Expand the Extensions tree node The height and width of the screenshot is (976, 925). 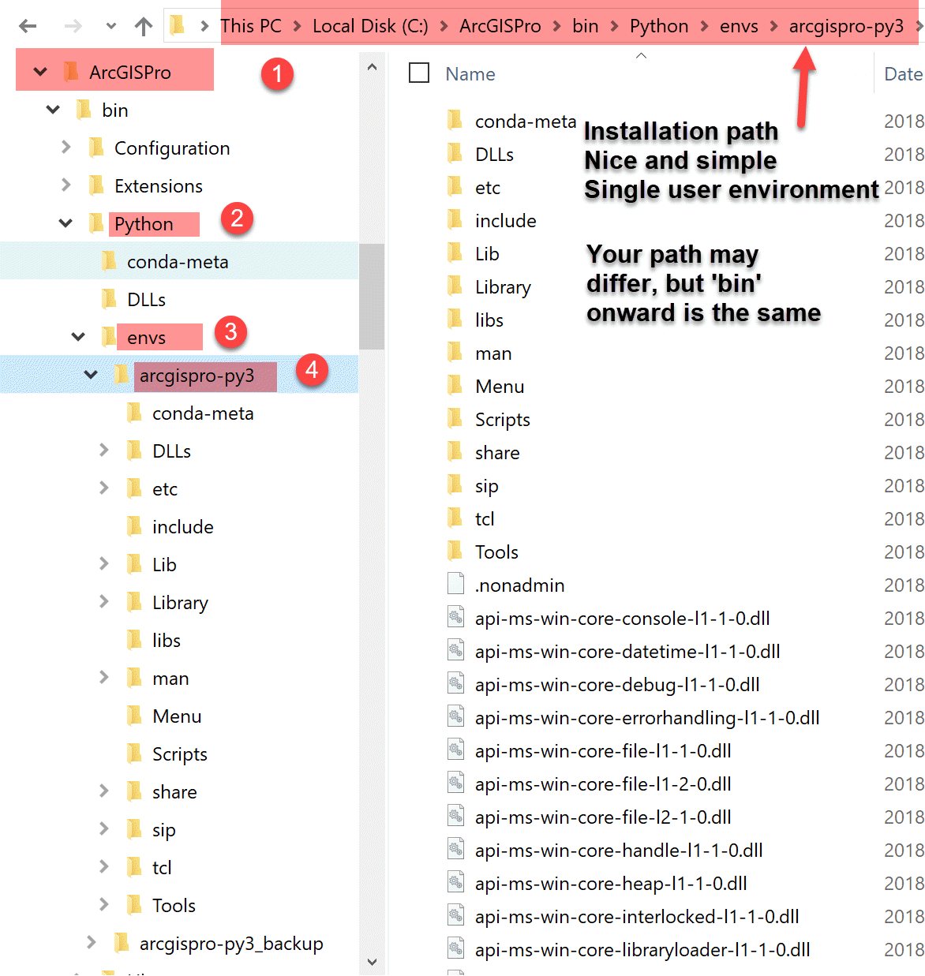tap(66, 185)
